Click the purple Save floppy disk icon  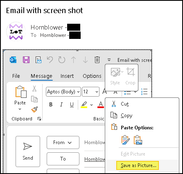pyautogui.click(x=26, y=60)
